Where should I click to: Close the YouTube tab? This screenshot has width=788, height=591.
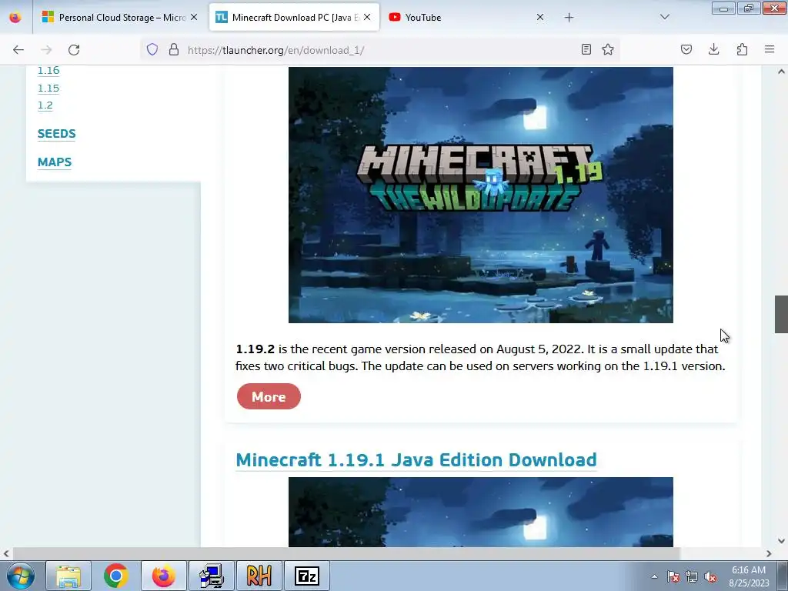point(540,17)
